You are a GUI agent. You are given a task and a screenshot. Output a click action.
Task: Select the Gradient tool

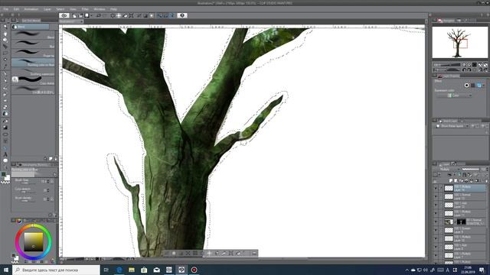(5, 128)
